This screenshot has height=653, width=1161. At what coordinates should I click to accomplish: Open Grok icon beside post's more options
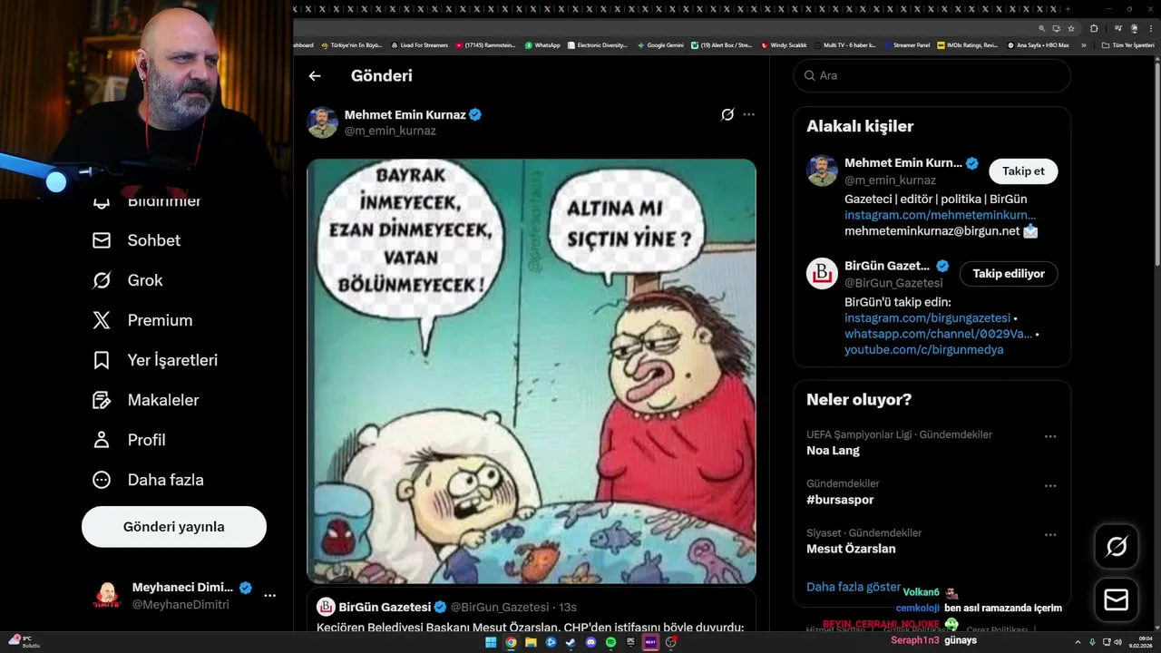(727, 114)
